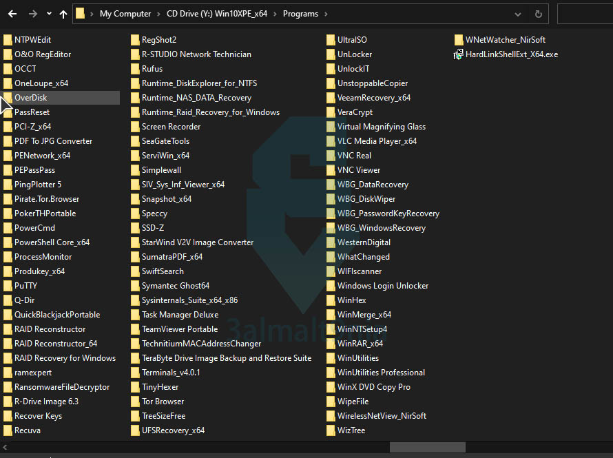Open the chevron after My Computer

(158, 14)
